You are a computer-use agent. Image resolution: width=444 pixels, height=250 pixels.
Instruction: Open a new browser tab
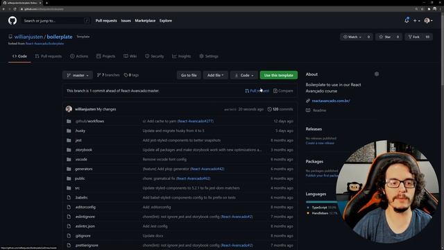[x=46, y=3]
